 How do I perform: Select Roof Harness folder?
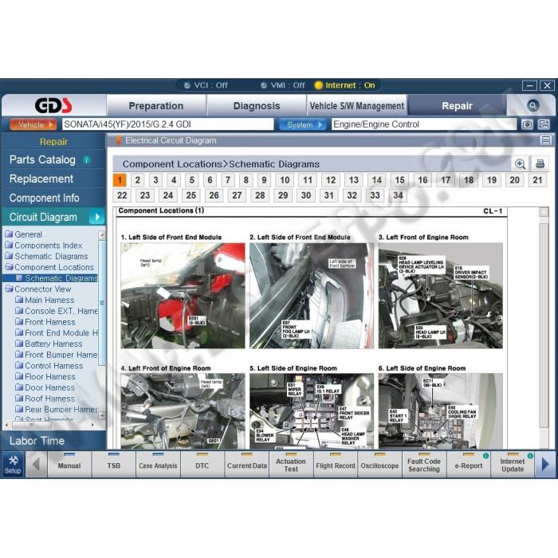45,399
